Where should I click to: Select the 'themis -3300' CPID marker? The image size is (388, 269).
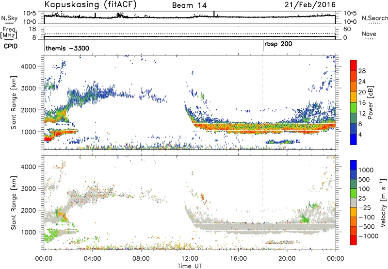click(x=67, y=48)
